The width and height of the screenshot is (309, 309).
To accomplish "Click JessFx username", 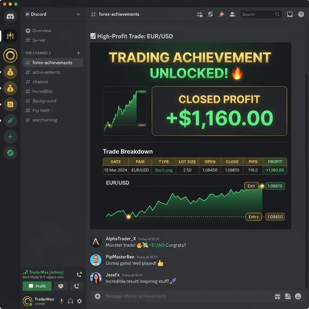I will click(x=113, y=275).
